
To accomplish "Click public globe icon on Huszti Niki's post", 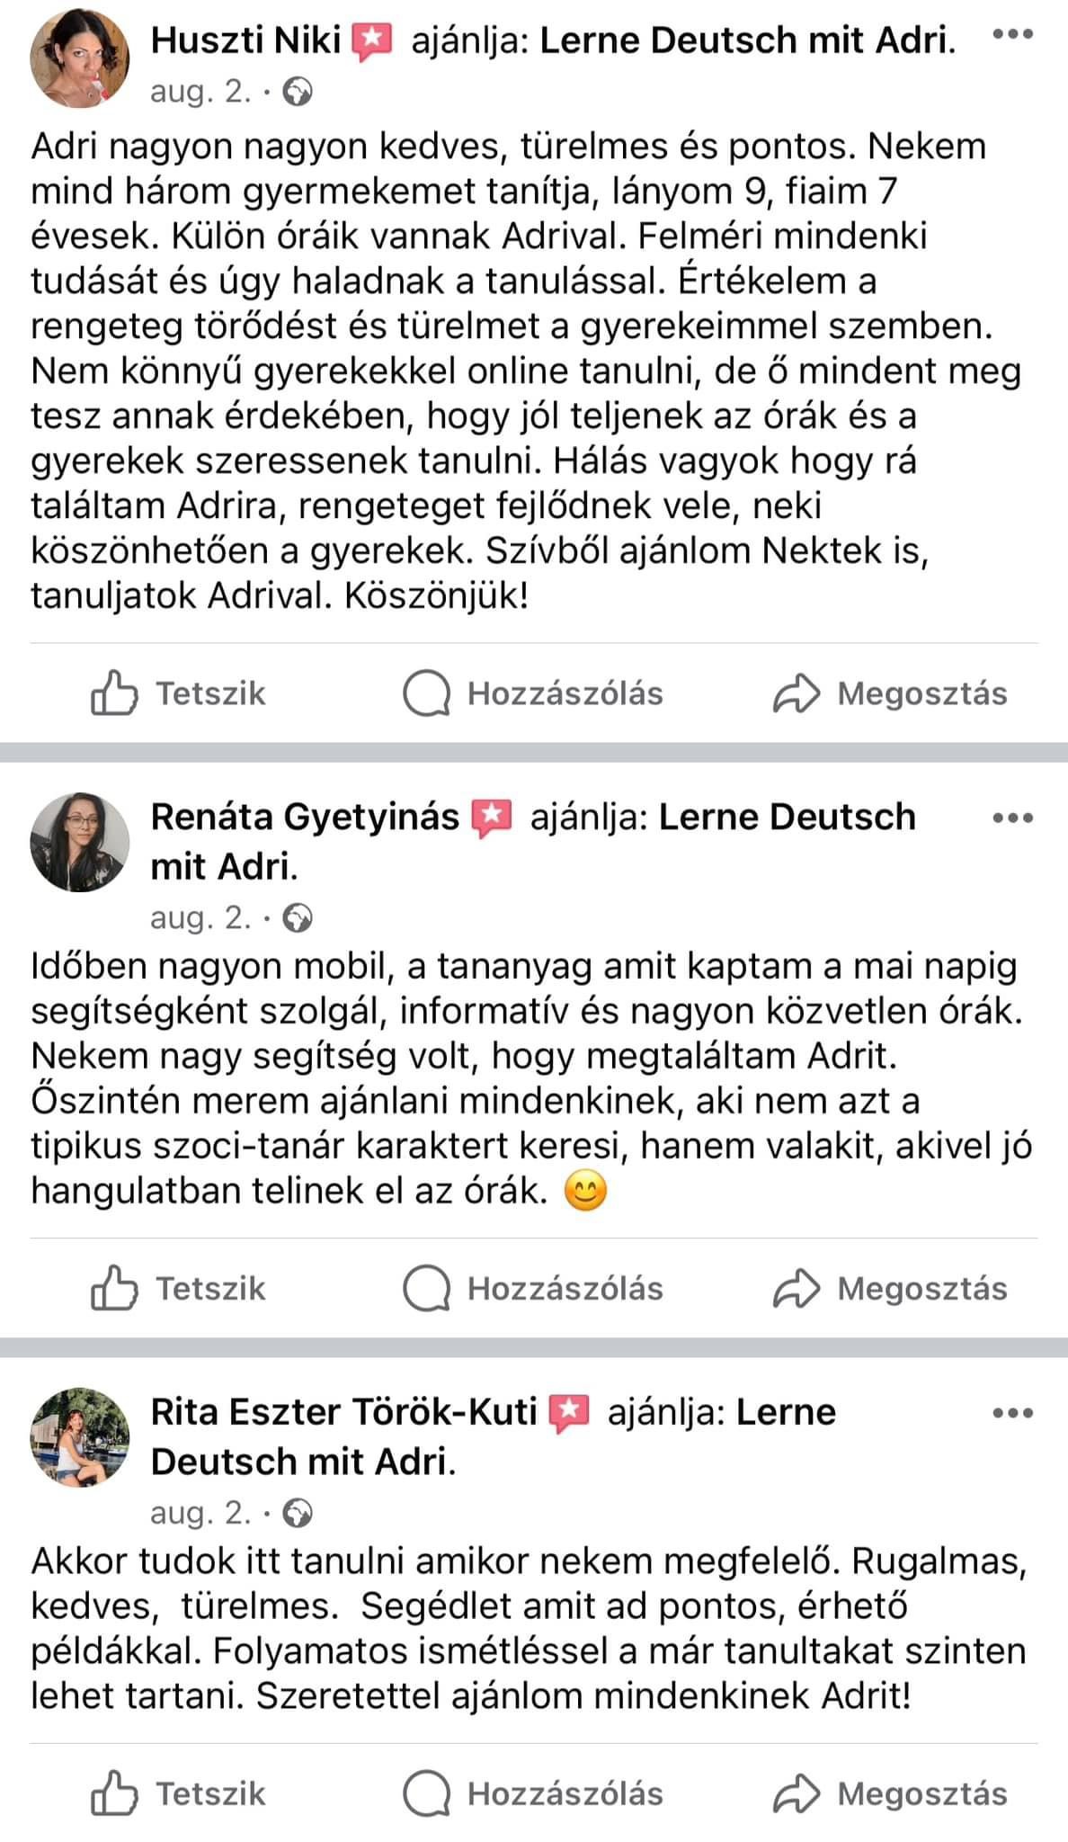I will (298, 92).
